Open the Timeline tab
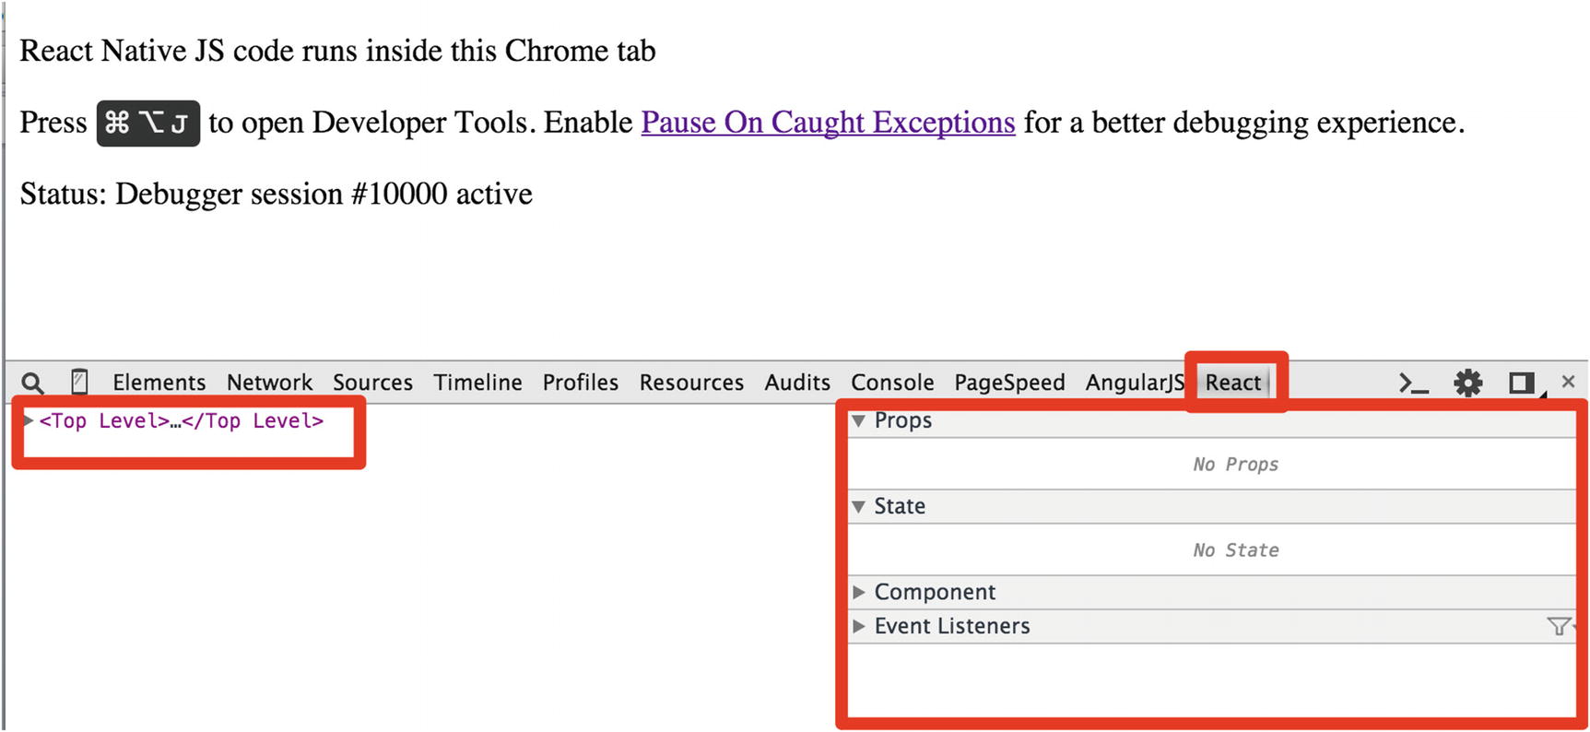 [x=477, y=383]
